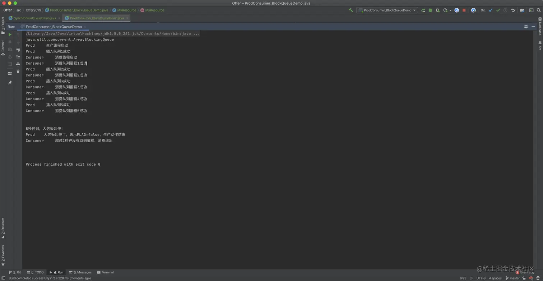Click the Git Commit checkmark
543x281 pixels.
(x=498, y=10)
